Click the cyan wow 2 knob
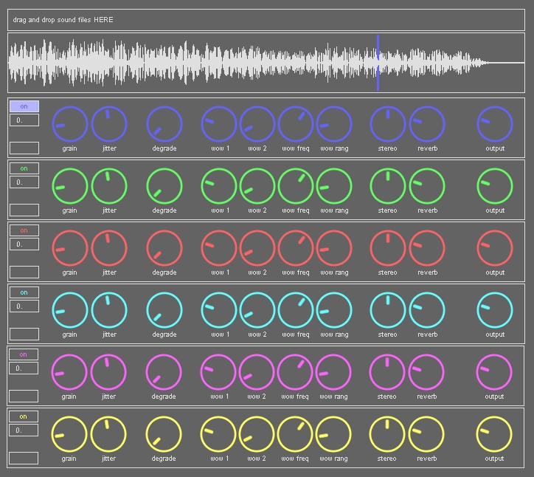Viewport: 534px width, 477px height. [x=257, y=310]
